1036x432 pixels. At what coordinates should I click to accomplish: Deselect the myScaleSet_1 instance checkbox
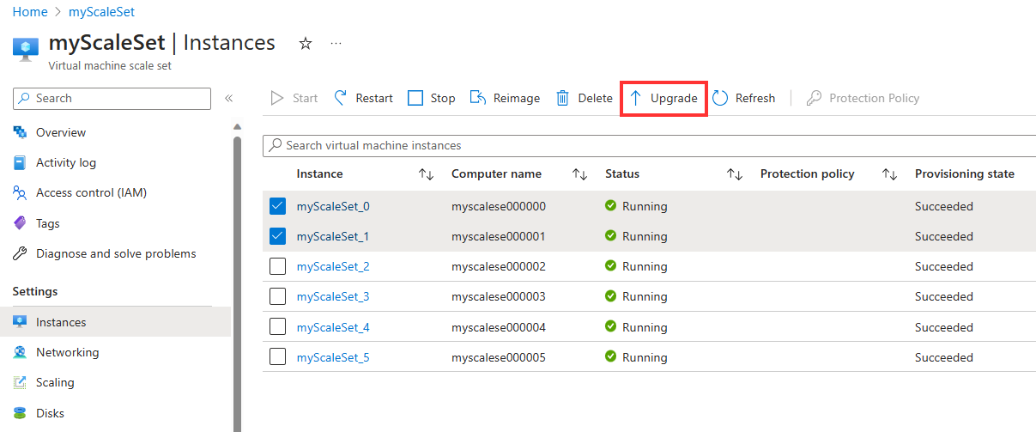[277, 236]
